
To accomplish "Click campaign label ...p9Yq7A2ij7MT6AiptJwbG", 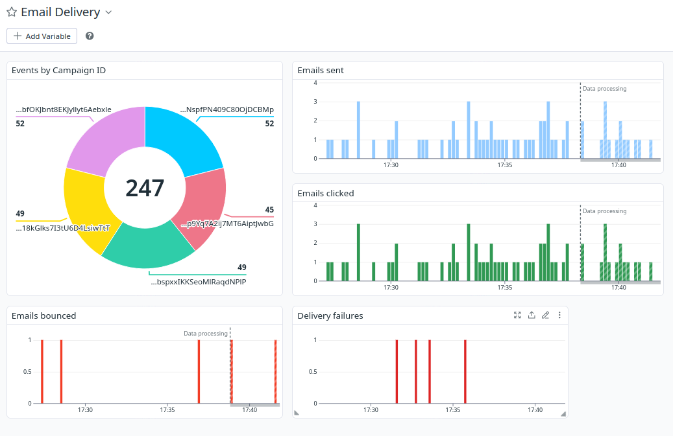I will tap(226, 224).
